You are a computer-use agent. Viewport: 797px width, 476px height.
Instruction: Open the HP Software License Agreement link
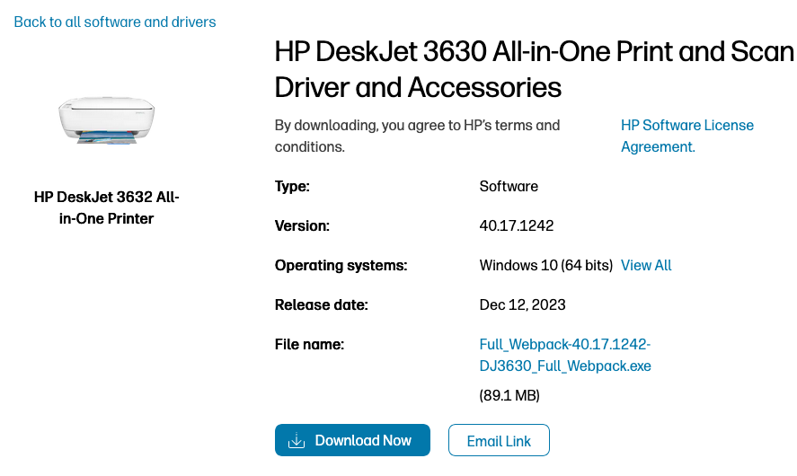pyautogui.click(x=687, y=137)
